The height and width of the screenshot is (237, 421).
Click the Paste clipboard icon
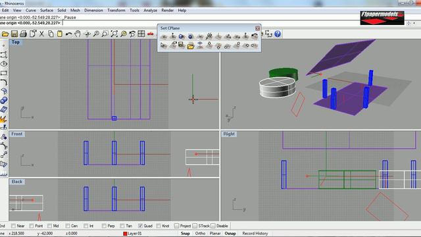click(x=60, y=34)
